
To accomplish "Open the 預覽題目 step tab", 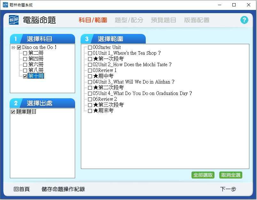I will pyautogui.click(x=163, y=20).
